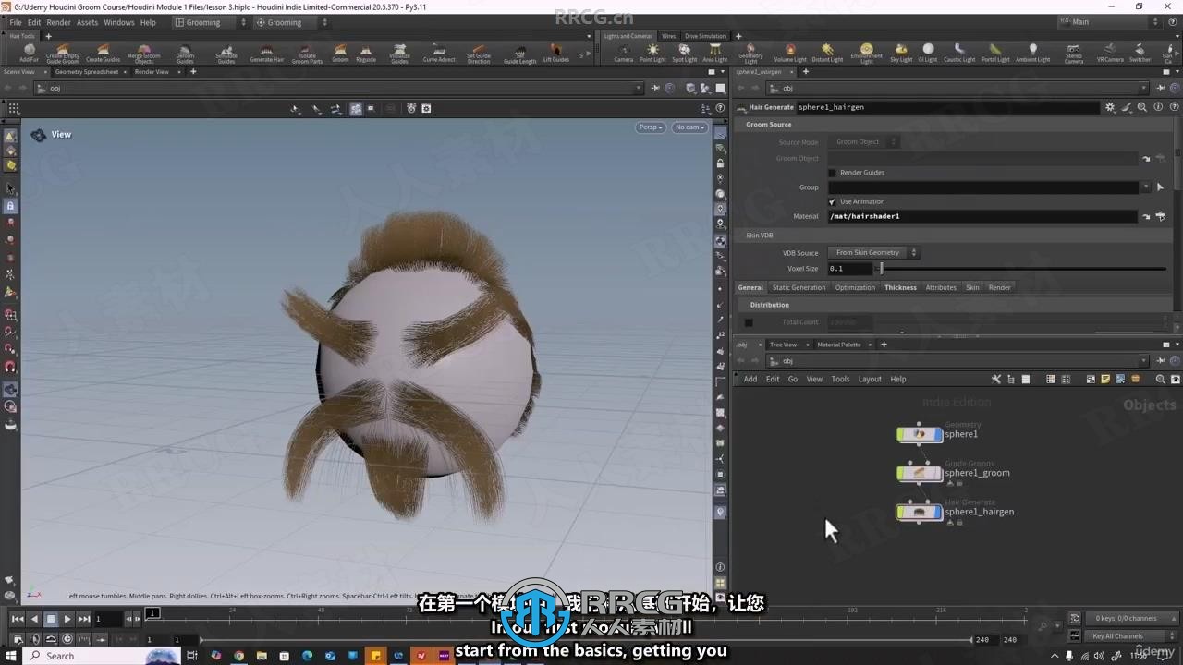This screenshot has width=1183, height=665.
Task: Open the parameter gear menu
Action: tap(1110, 107)
